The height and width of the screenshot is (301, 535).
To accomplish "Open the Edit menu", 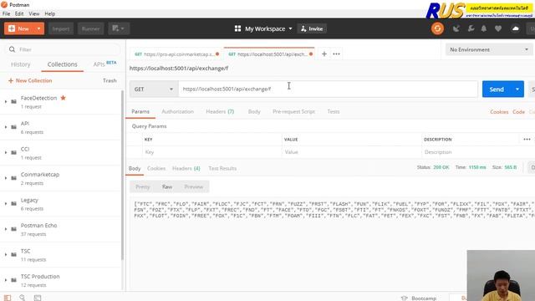I will pyautogui.click(x=19, y=13).
